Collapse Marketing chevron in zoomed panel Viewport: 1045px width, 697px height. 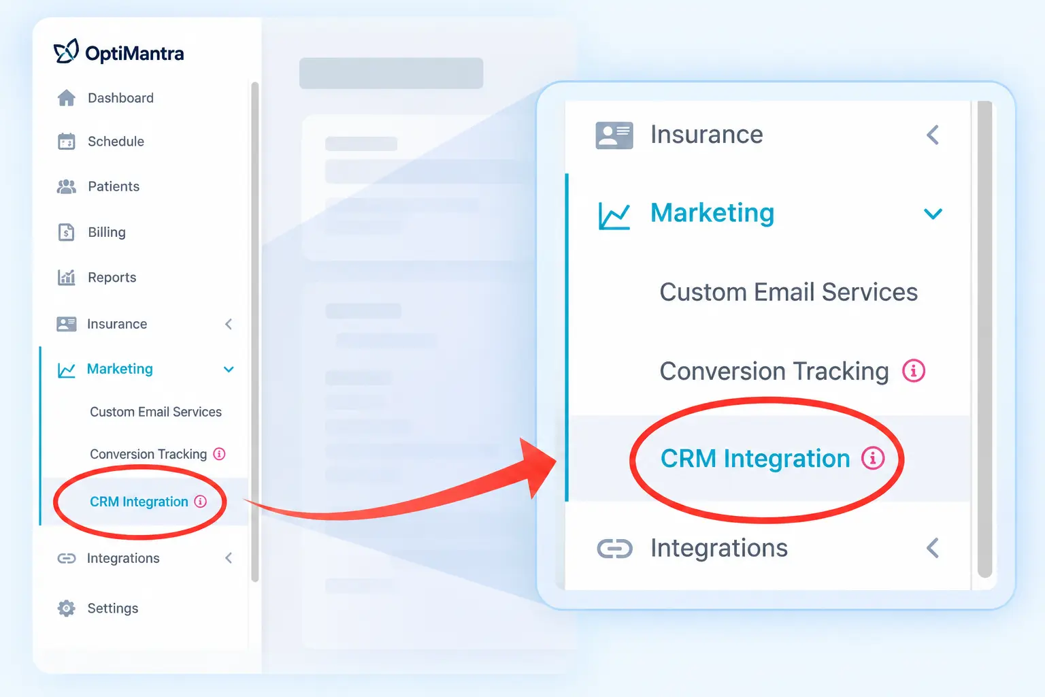coord(933,214)
